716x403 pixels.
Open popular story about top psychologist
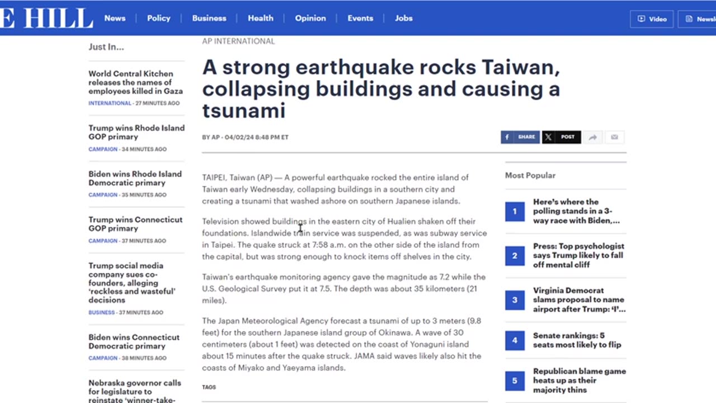point(578,255)
